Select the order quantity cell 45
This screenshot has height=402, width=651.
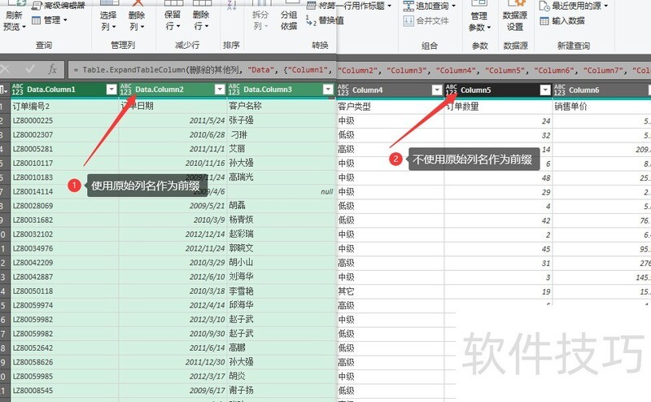(x=498, y=249)
